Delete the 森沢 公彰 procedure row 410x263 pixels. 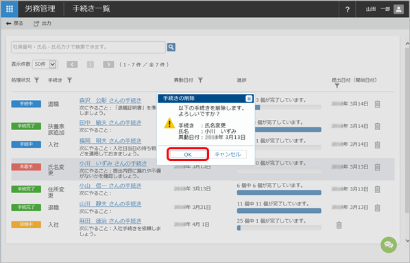[x=377, y=104]
